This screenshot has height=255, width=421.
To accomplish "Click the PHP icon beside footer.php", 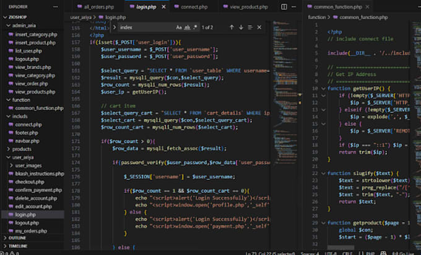I will coord(11,133).
